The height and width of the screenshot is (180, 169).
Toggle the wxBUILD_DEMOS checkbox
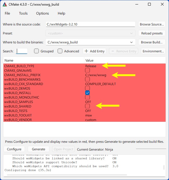[x=87, y=88]
